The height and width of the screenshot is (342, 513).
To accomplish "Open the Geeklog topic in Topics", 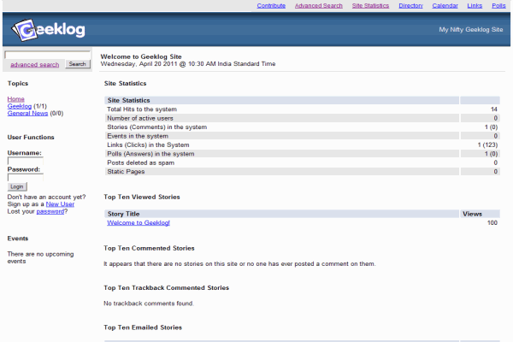I will coord(19,106).
